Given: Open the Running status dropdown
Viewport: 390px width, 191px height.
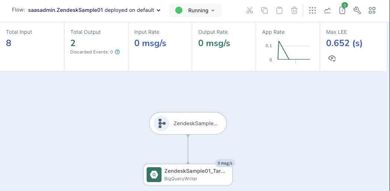Looking at the screenshot, I should pos(195,10).
